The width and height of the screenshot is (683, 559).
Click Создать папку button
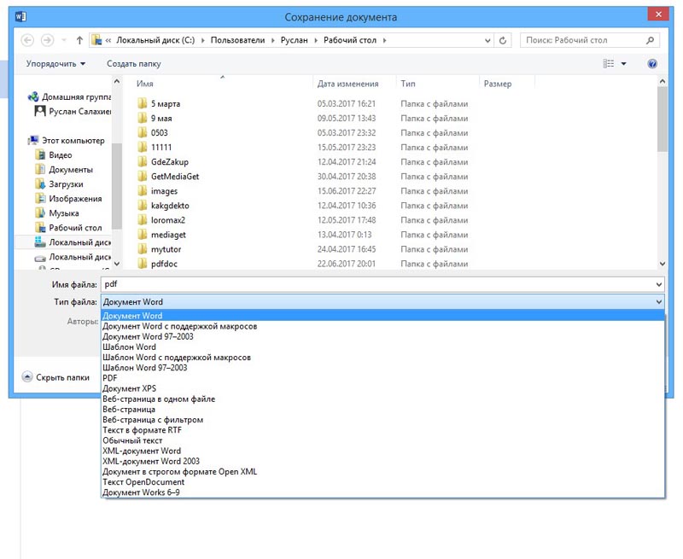coord(134,63)
